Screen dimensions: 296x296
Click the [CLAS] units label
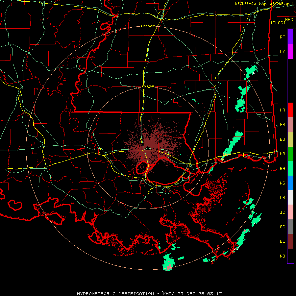[278, 23]
